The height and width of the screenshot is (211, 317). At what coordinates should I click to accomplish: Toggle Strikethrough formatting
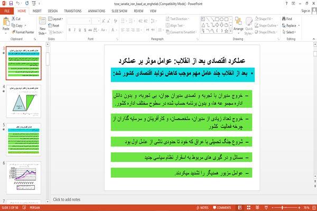[x=90, y=30]
